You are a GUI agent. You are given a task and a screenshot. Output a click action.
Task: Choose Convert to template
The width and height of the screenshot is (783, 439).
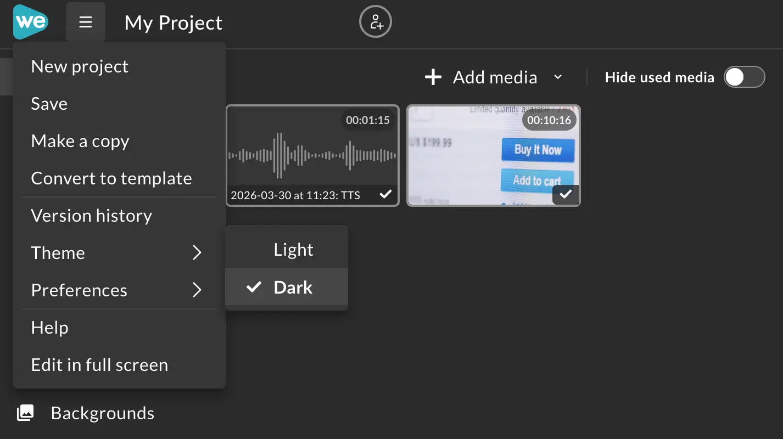coord(119,178)
